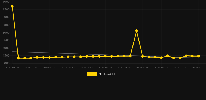Click the 2025-06-09 x-axis date label
206x100 pixels.
(143, 68)
